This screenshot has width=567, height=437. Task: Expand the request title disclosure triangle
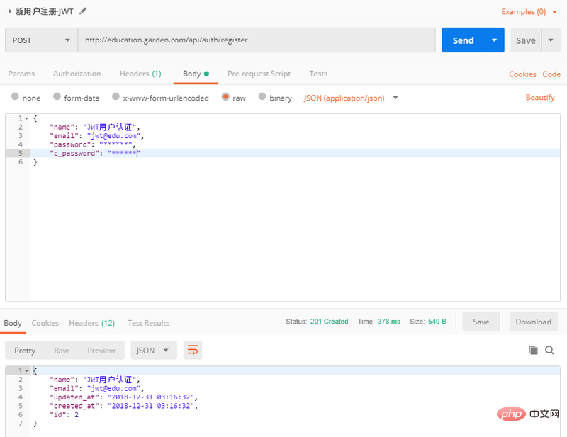pos(10,11)
